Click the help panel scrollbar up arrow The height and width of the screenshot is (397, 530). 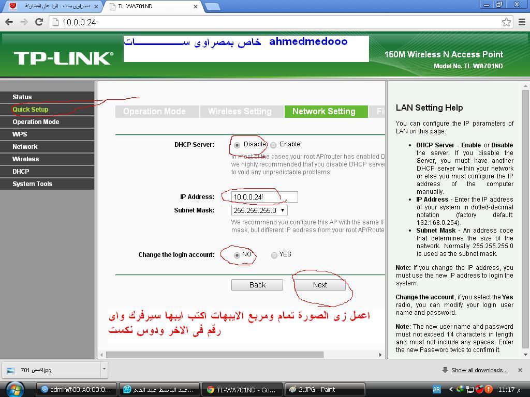point(525,86)
